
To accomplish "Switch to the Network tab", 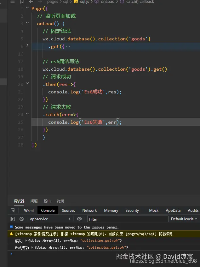I will [89, 211].
